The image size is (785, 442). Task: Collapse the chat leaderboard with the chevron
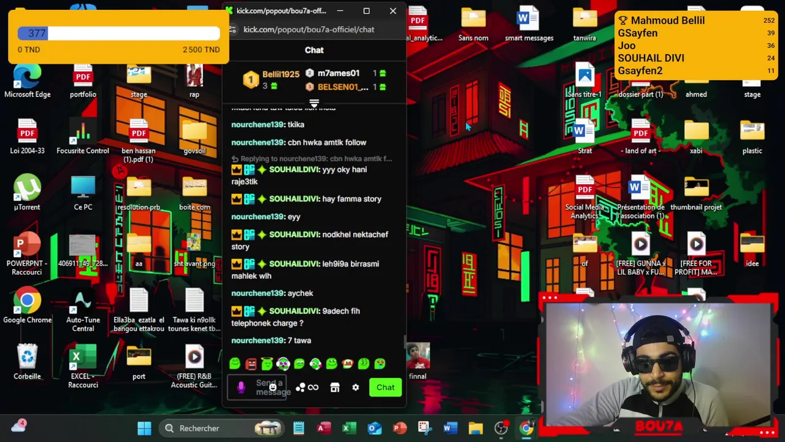tap(314, 104)
